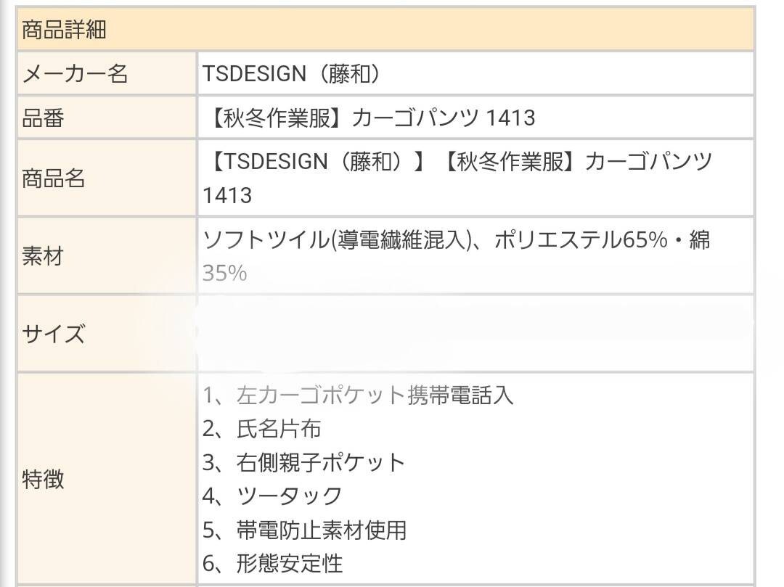Click the 品番 row's カーゴパンツ 1413 value
Viewport: 784px width, 587px height.
[x=444, y=118]
